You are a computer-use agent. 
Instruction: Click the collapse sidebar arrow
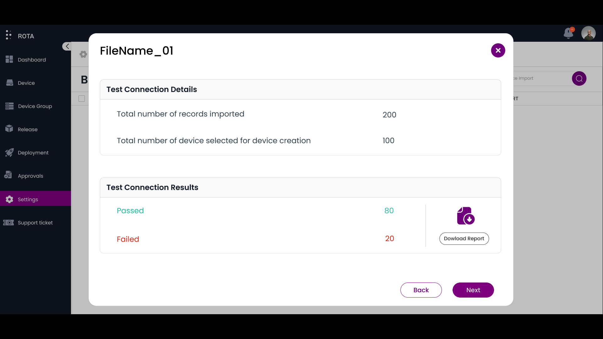coord(67,46)
